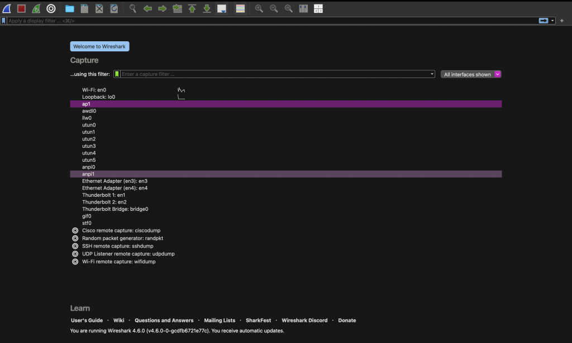Click the Welcome to Wireshark banner
Screen dimensions: 572x343
pos(99,46)
